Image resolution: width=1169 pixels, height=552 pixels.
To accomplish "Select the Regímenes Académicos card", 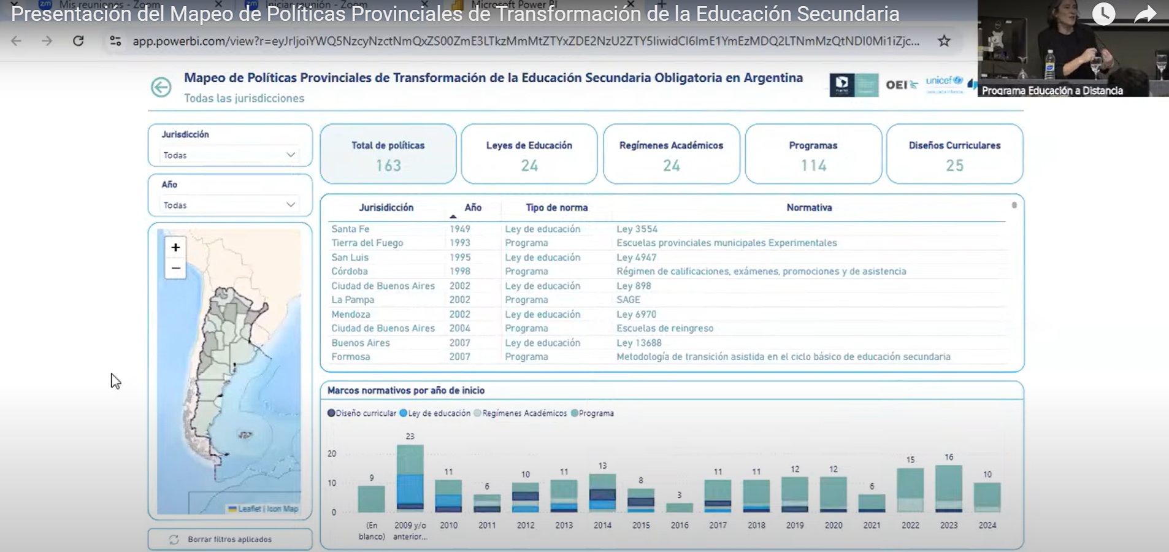I will (x=672, y=154).
